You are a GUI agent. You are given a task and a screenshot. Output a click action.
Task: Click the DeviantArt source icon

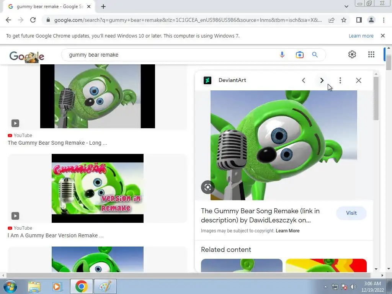tap(207, 80)
